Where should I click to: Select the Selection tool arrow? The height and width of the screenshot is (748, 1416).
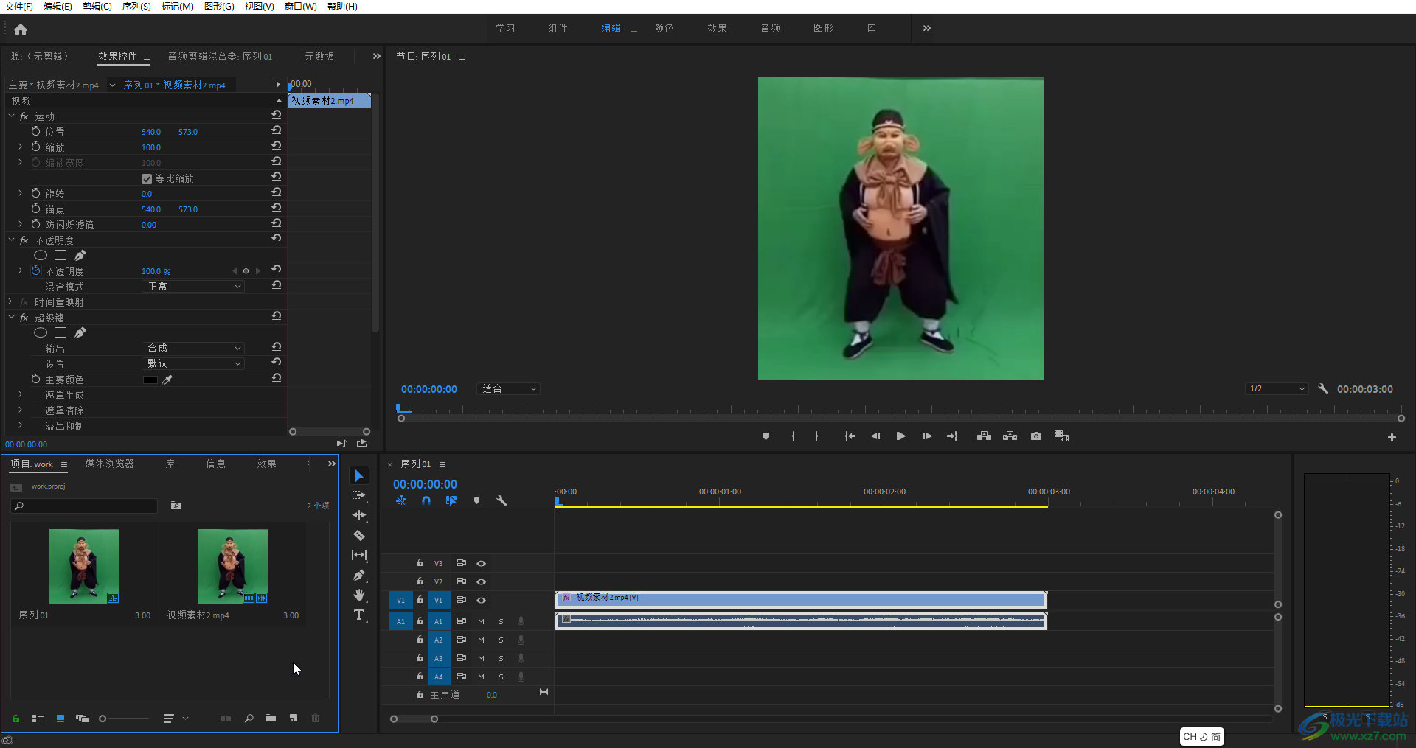click(x=359, y=476)
